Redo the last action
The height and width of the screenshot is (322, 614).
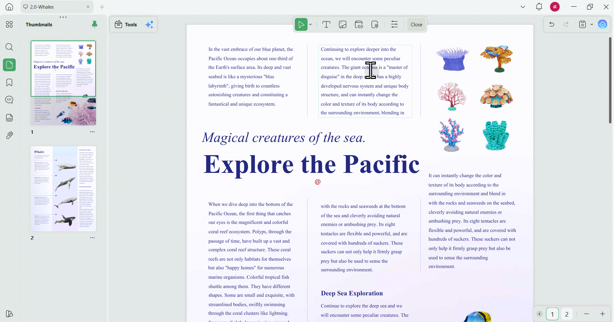coord(566,24)
